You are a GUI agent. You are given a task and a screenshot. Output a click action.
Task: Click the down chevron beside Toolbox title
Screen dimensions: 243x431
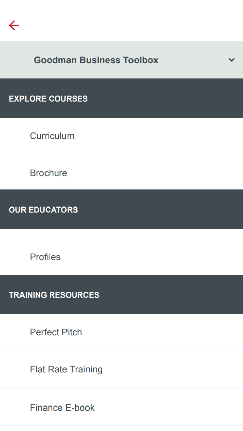232,60
